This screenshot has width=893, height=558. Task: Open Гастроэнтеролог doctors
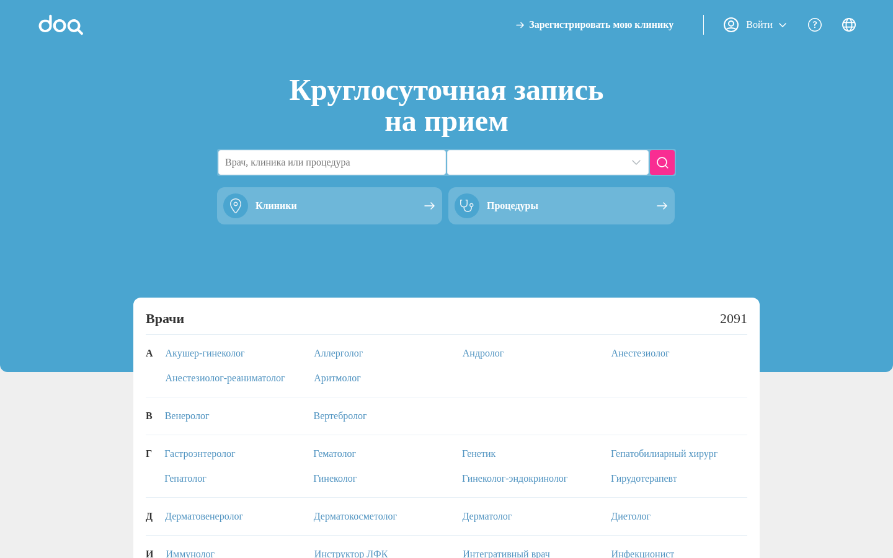coord(200,454)
